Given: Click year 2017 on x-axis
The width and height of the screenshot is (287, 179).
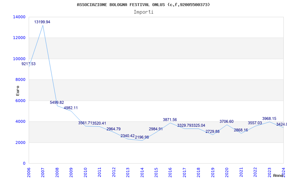Looking at the screenshot, I should [x=184, y=172].
